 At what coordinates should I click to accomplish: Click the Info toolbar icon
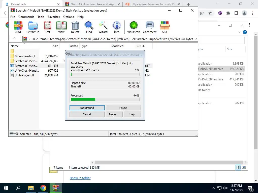tap(117, 27)
